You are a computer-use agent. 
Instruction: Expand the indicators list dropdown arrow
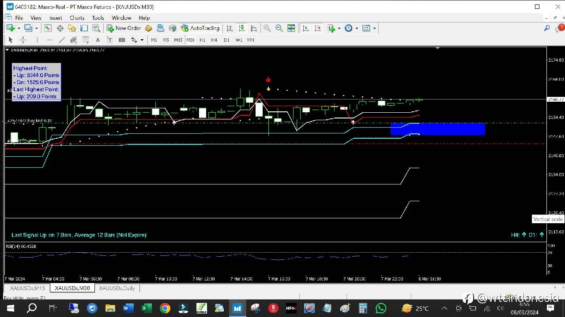339,28
